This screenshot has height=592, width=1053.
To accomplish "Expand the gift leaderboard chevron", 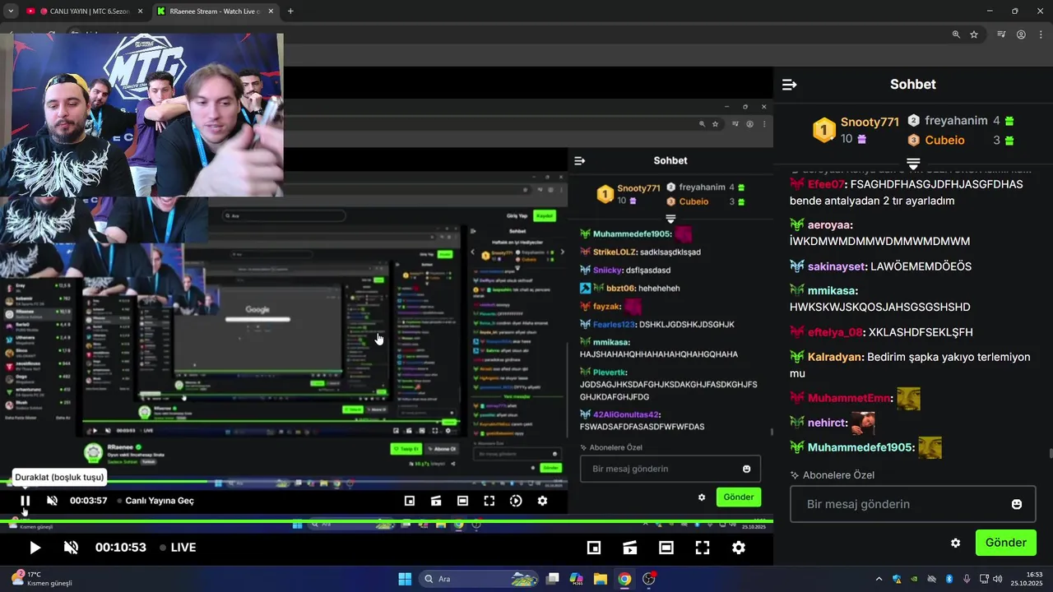I will [x=913, y=164].
